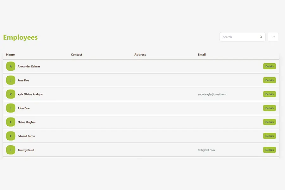This screenshot has height=190, width=285.
Task: Open the three-dots more options menu
Action: click(273, 37)
